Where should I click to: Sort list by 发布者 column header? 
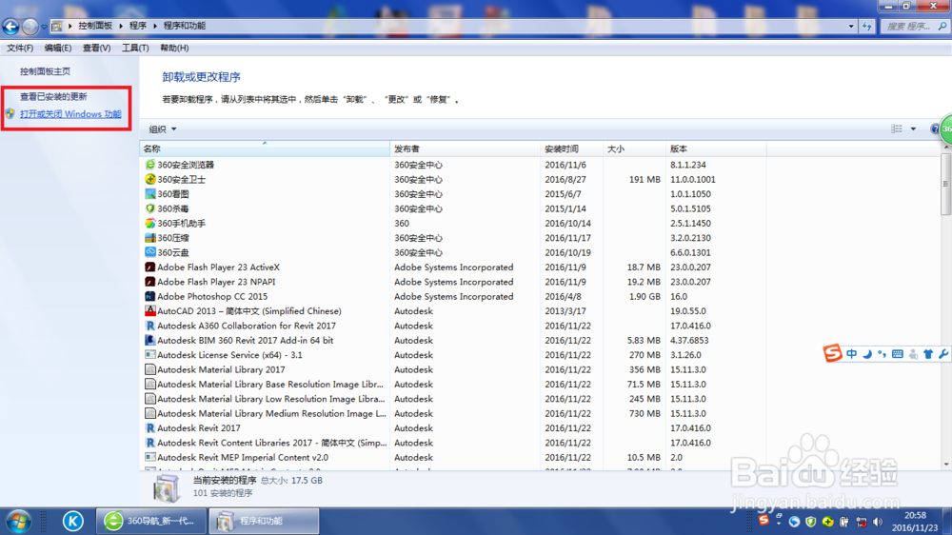[x=465, y=149]
